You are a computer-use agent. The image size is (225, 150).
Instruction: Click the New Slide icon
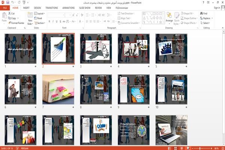coord(30,15)
